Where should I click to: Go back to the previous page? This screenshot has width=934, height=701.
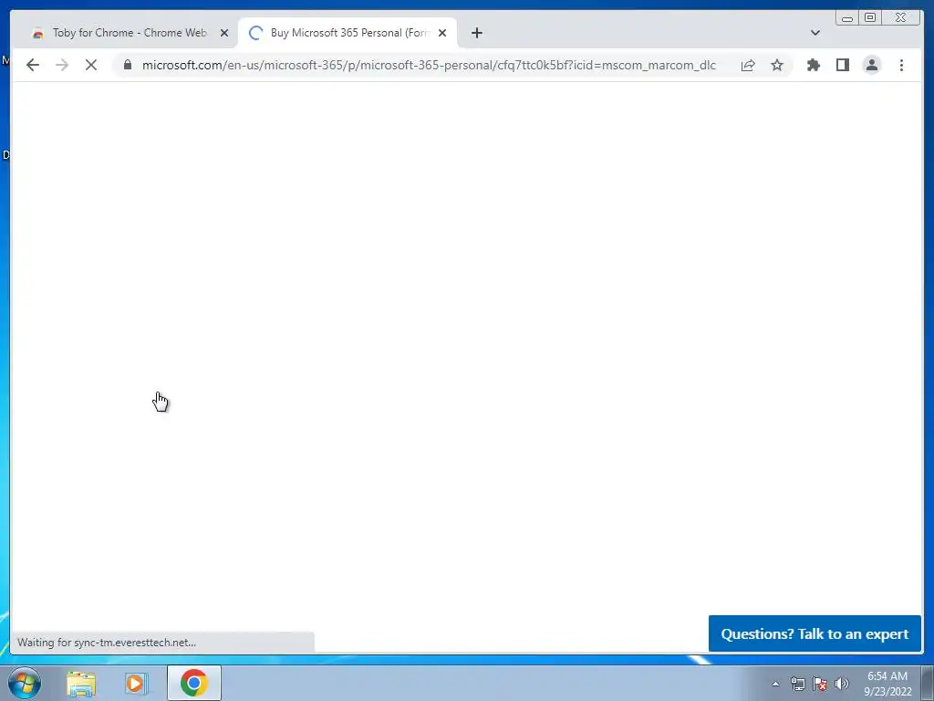point(33,65)
